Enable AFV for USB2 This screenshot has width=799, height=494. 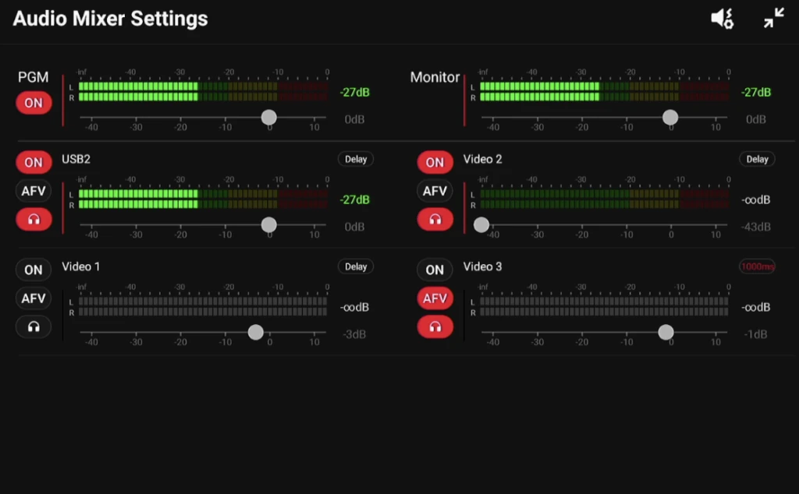(x=34, y=191)
